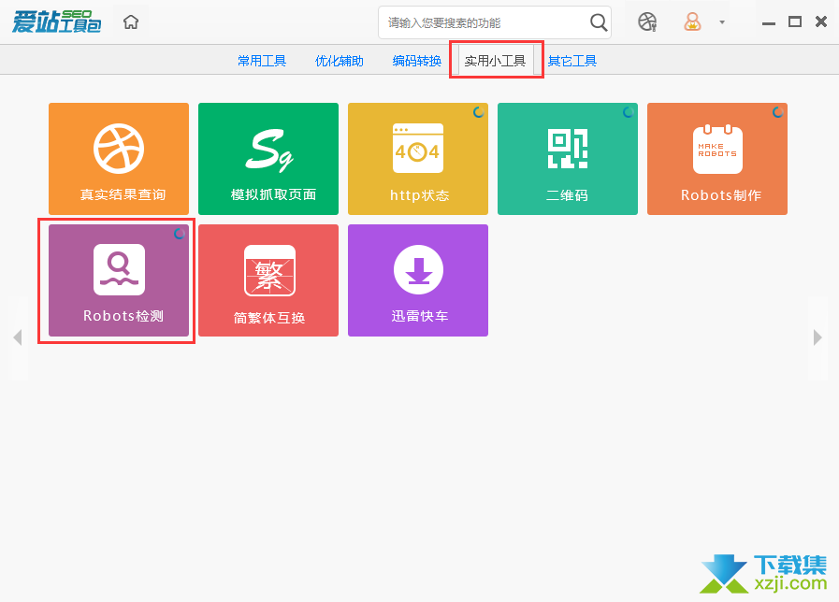Open the 编码转换 tab
Screen dimensions: 839x602
coord(417,61)
